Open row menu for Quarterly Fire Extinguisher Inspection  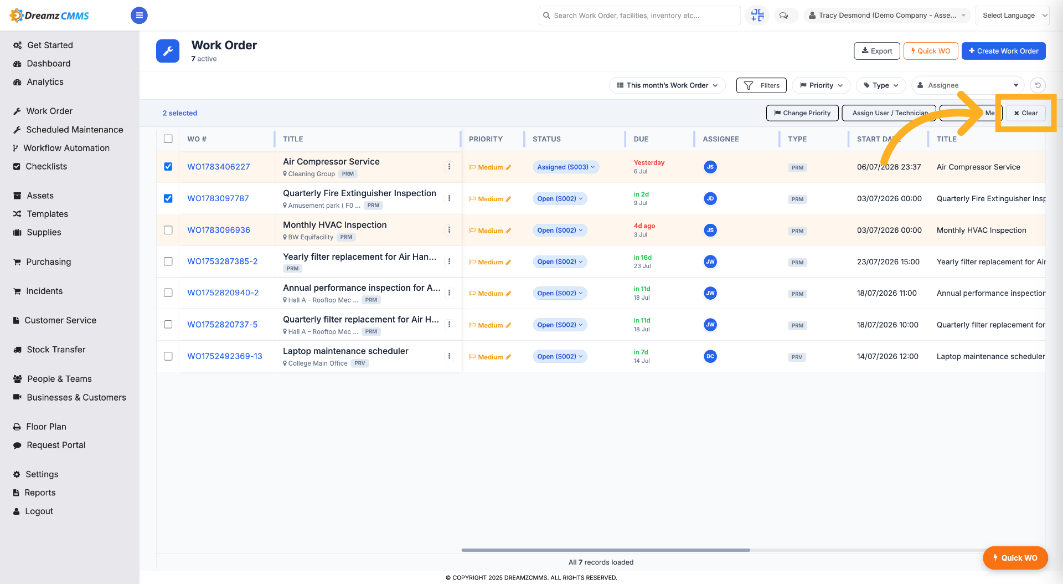tap(449, 198)
